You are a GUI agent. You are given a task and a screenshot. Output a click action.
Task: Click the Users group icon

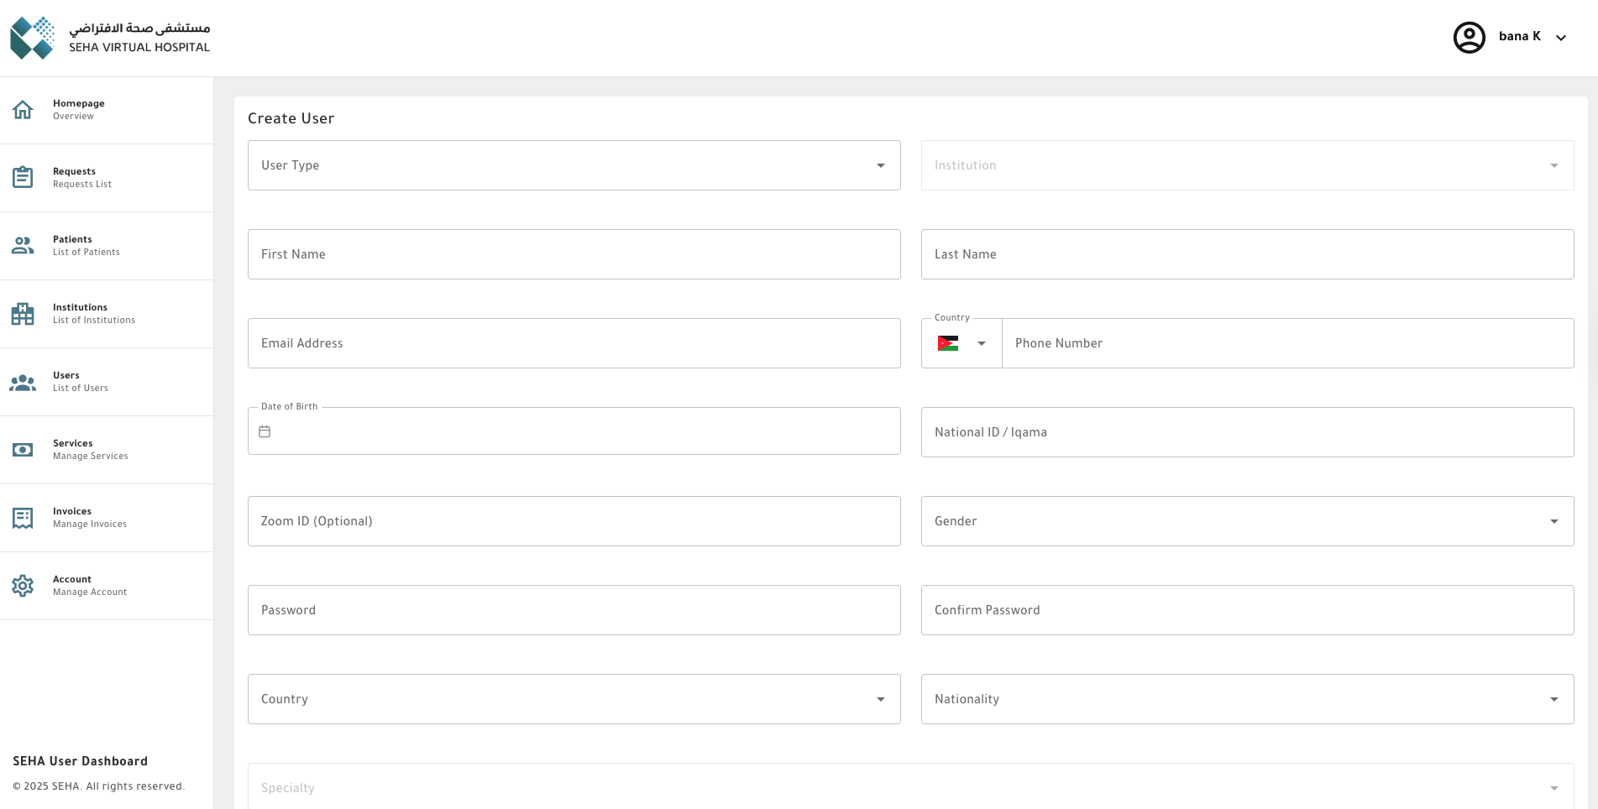tap(23, 382)
